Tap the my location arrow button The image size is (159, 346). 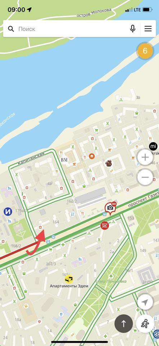145,303
